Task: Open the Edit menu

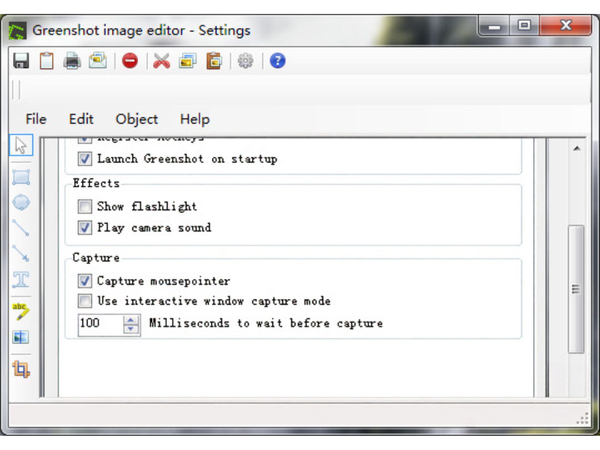Action: tap(81, 119)
